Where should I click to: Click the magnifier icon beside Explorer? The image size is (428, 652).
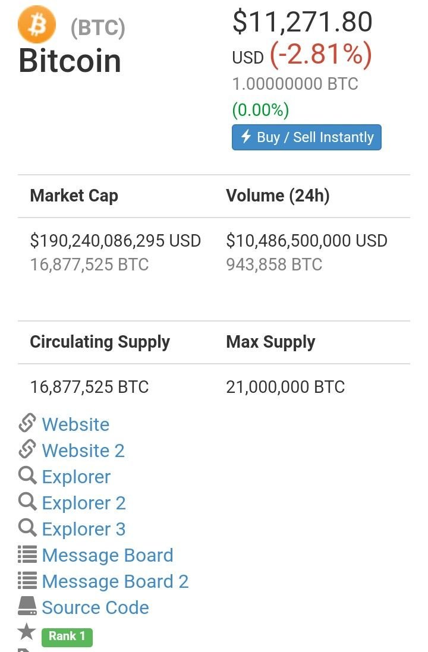27,475
